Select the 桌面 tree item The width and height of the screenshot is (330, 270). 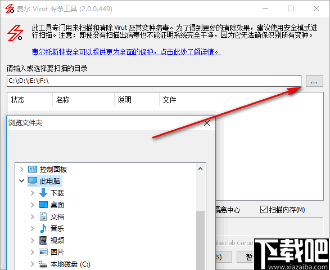(57, 205)
